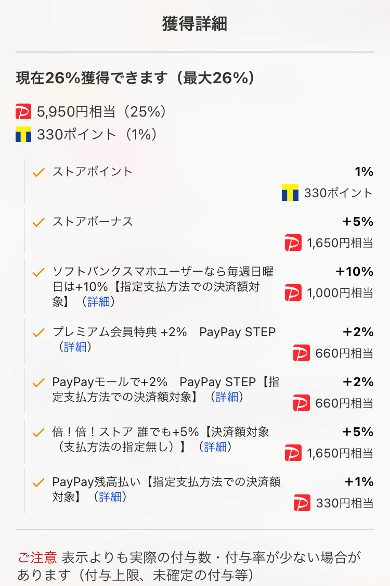Click PayPay icon in 倍！倍！ストア row
This screenshot has width=390, height=586.
tap(293, 453)
